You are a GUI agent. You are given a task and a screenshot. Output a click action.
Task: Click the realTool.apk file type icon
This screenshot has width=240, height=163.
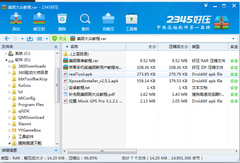[66, 74]
